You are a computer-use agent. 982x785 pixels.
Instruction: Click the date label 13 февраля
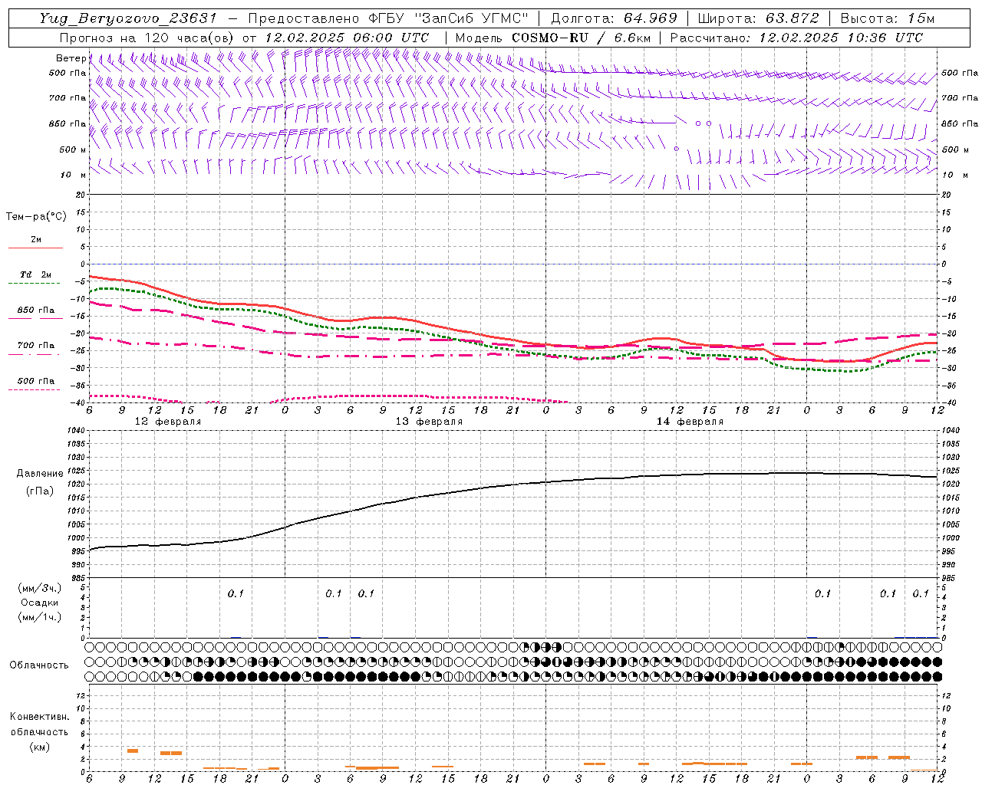(x=429, y=422)
